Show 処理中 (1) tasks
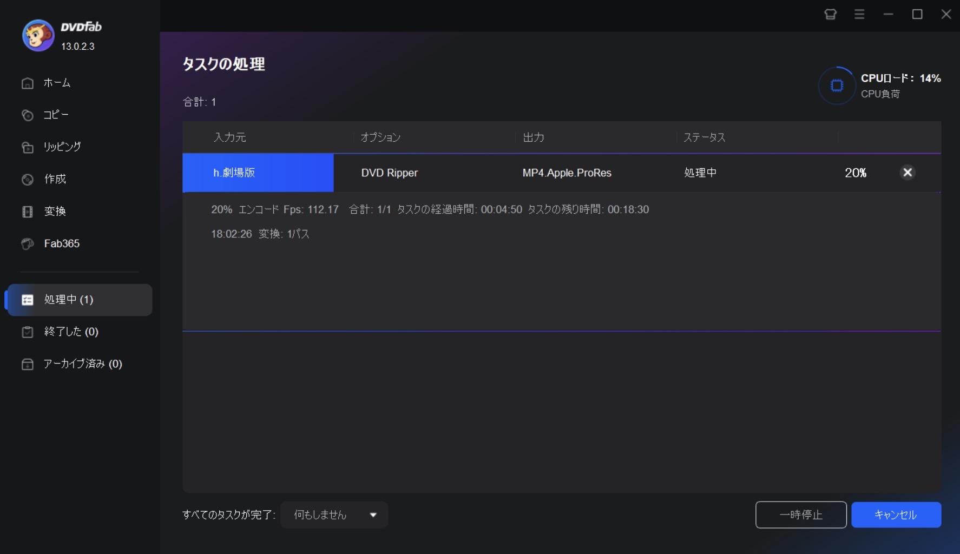960x554 pixels. 79,300
